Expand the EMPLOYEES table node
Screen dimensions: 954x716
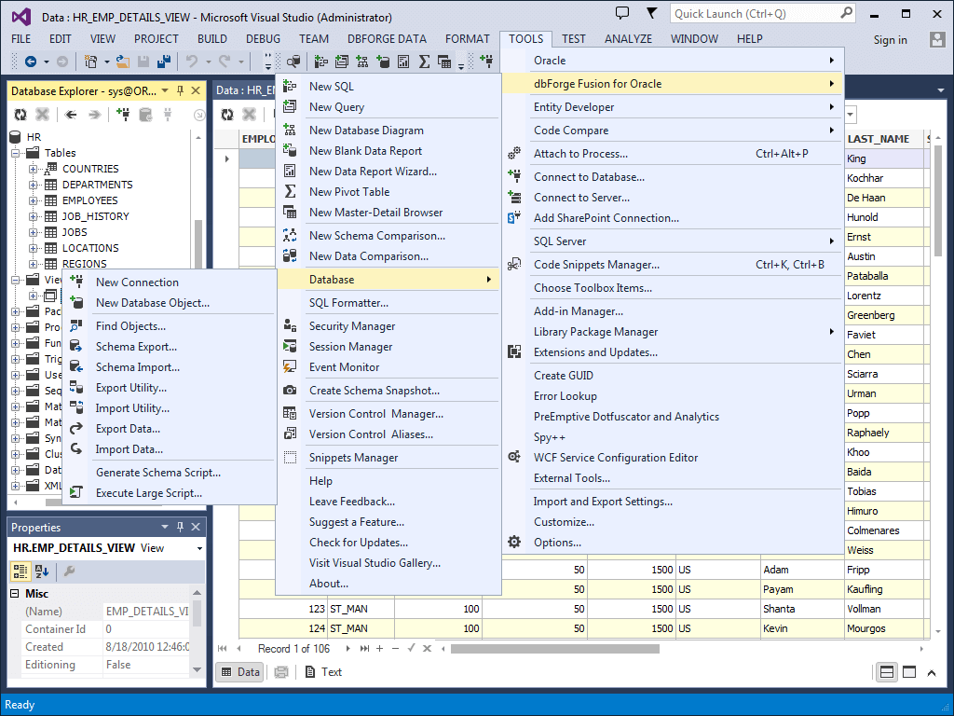point(34,200)
